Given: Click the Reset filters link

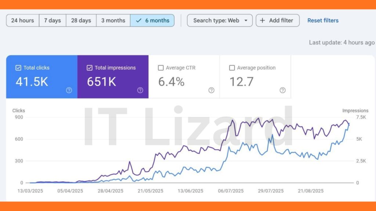Looking at the screenshot, I should coord(323,21).
